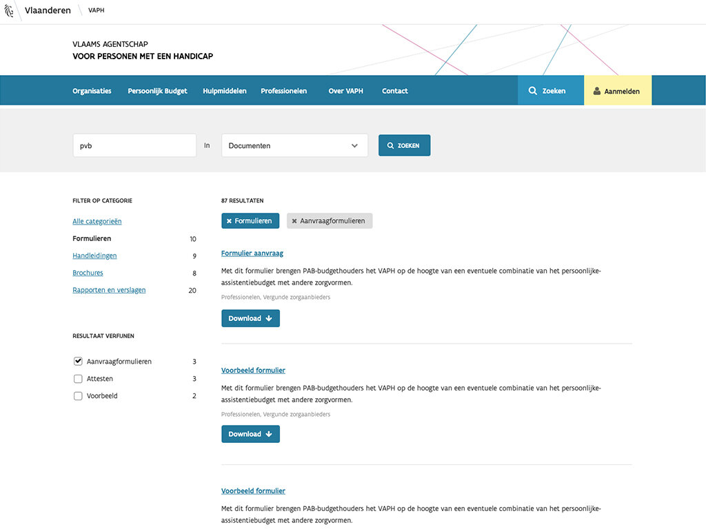Remove the Aanvraagformulieren filter tag
This screenshot has width=706, height=529.
click(294, 221)
